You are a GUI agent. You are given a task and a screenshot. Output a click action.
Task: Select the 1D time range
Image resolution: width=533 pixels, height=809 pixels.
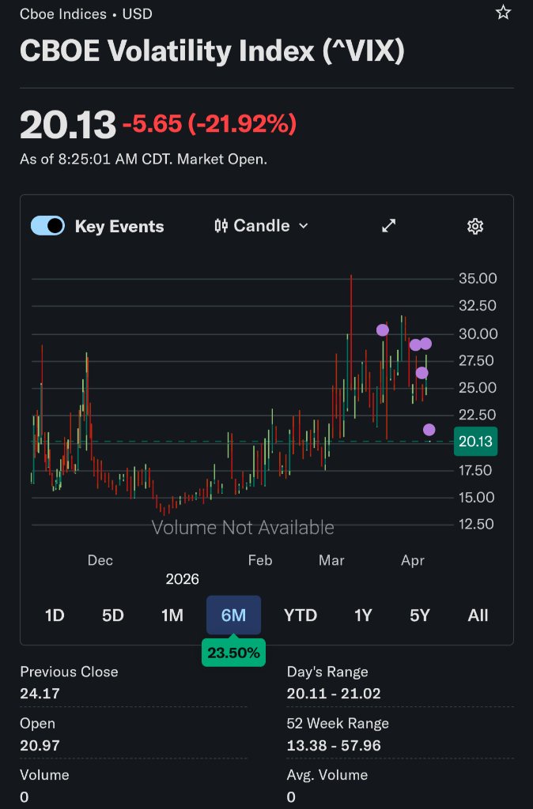[x=55, y=615]
